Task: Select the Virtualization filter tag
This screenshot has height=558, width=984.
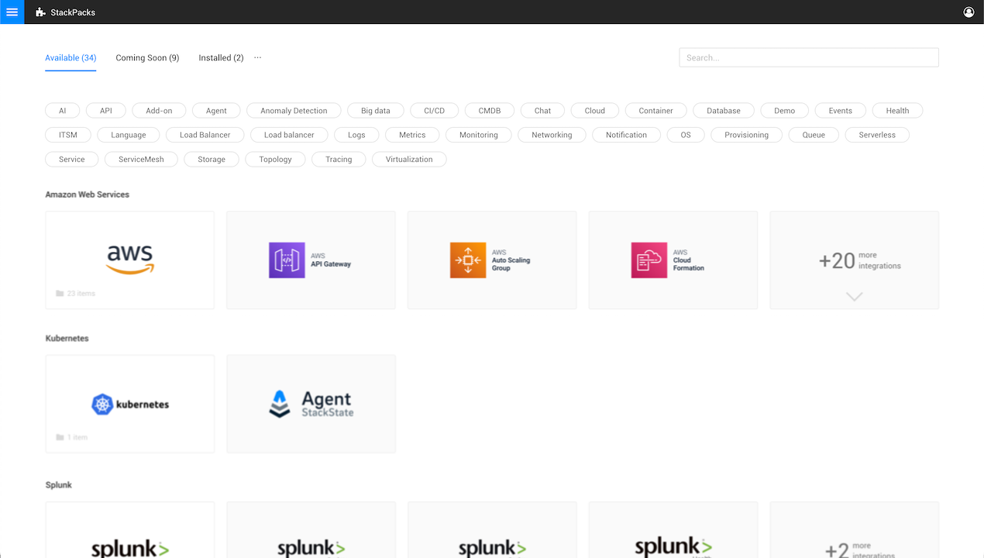Action: coord(409,159)
